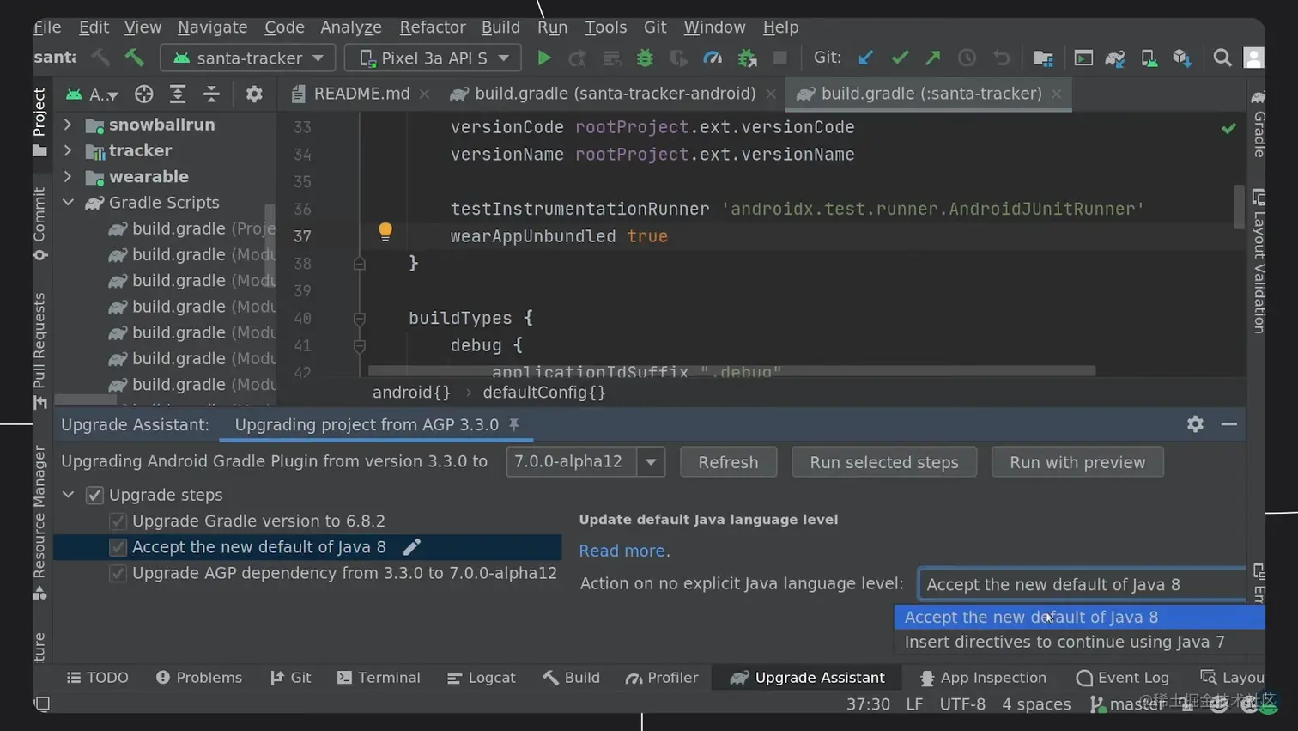The width and height of the screenshot is (1298, 731).
Task: Click Expand All in project panel
Action: (x=178, y=94)
